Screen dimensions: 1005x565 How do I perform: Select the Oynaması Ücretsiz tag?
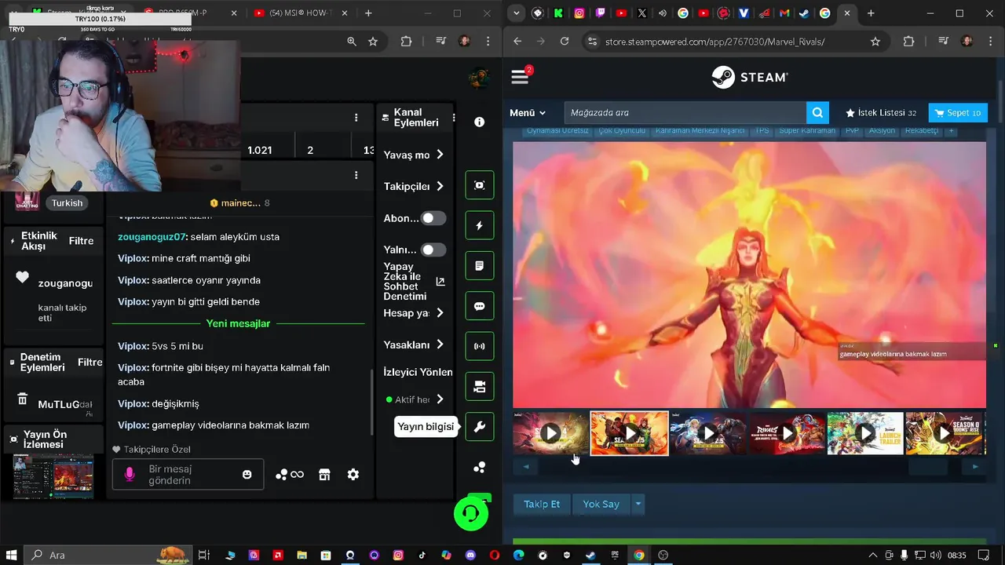(557, 131)
